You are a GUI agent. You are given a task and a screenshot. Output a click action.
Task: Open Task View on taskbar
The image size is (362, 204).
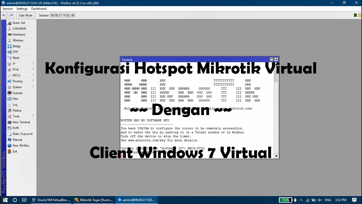[x=24, y=200]
